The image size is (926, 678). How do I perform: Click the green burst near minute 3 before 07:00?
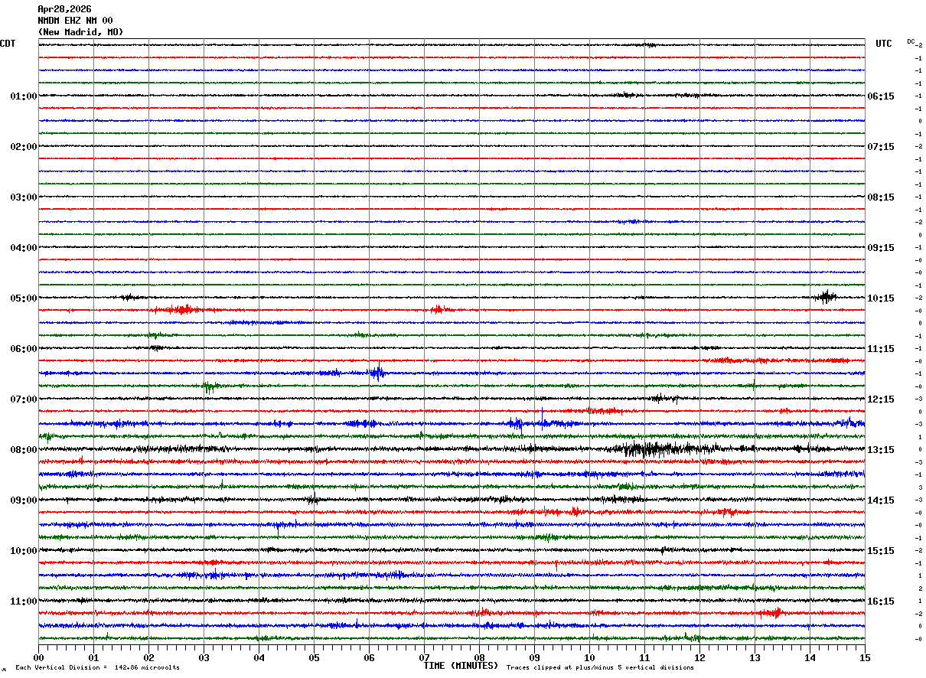pos(209,387)
